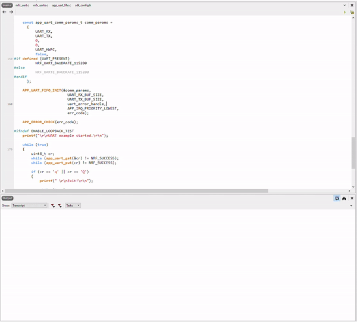The image size is (357, 322).
Task: Click the if cr == 'q' condition line
Action: click(x=60, y=171)
